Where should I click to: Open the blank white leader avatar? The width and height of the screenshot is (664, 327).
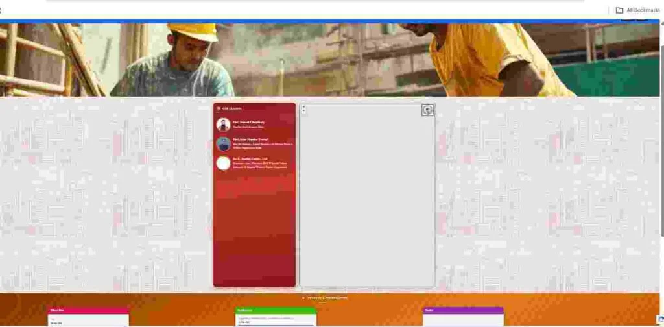coord(223,163)
